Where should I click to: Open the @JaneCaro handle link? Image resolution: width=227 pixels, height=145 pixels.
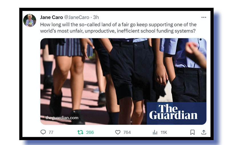(77, 17)
